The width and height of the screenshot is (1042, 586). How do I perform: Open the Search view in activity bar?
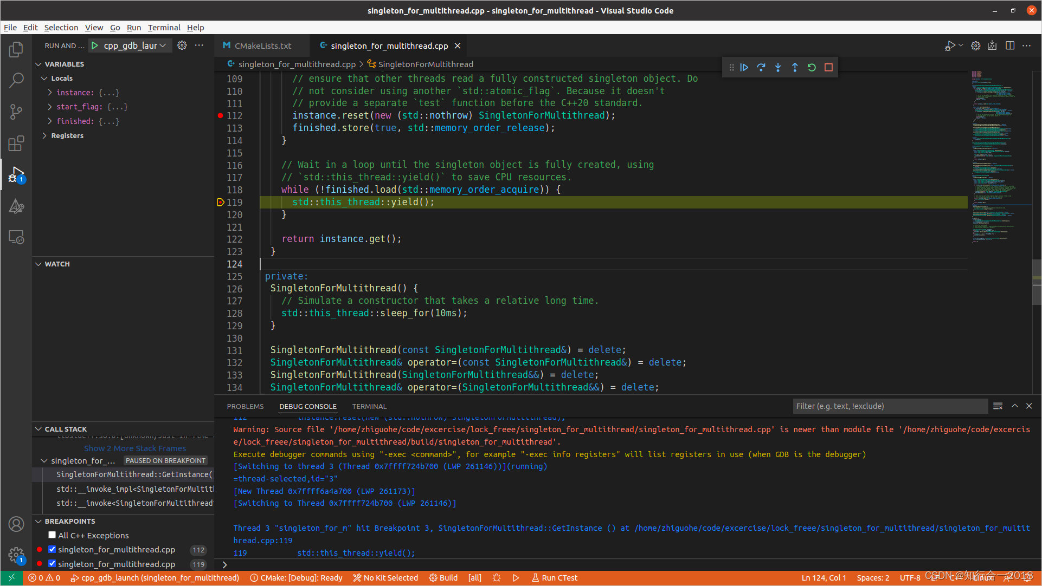tap(16, 80)
